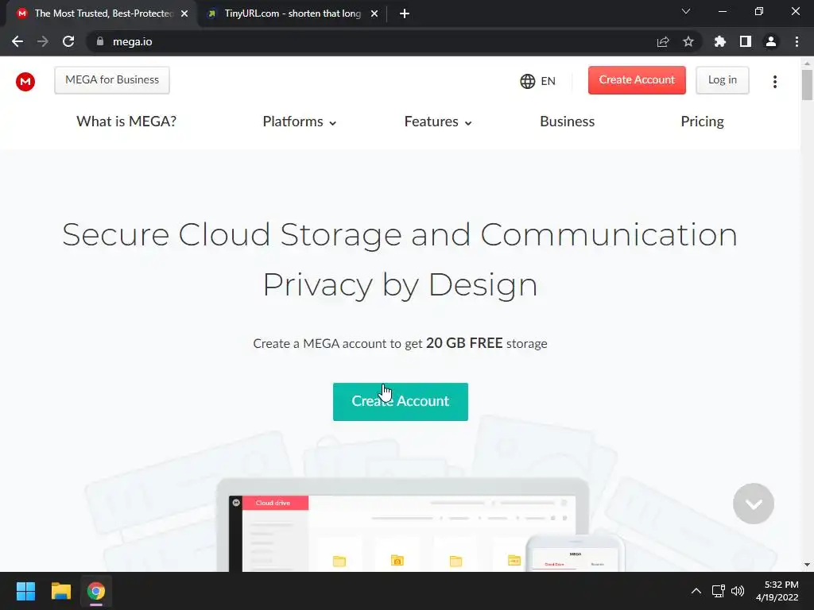Expand the Features dropdown menu
Viewport: 814px width, 610px height.
pos(438,122)
